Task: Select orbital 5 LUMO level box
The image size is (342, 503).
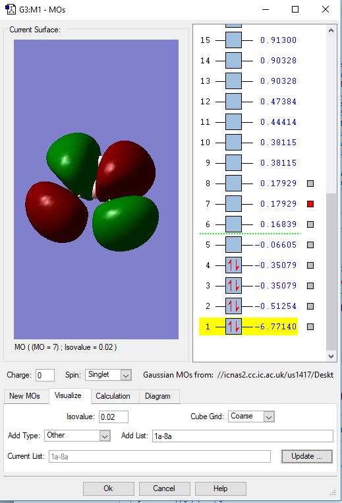Action: click(233, 245)
